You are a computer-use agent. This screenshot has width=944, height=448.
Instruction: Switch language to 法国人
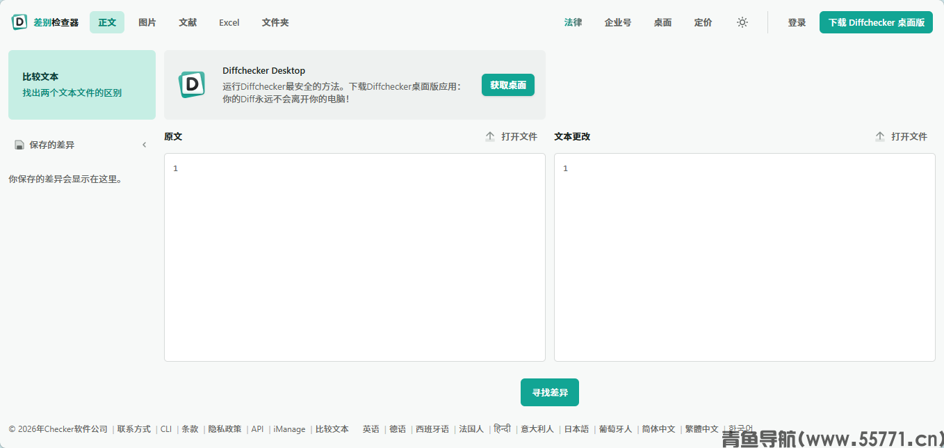pyautogui.click(x=471, y=429)
